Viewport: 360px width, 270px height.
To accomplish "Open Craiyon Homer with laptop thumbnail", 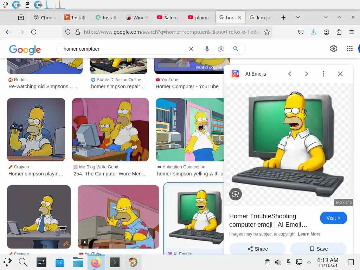I will click(x=39, y=217).
